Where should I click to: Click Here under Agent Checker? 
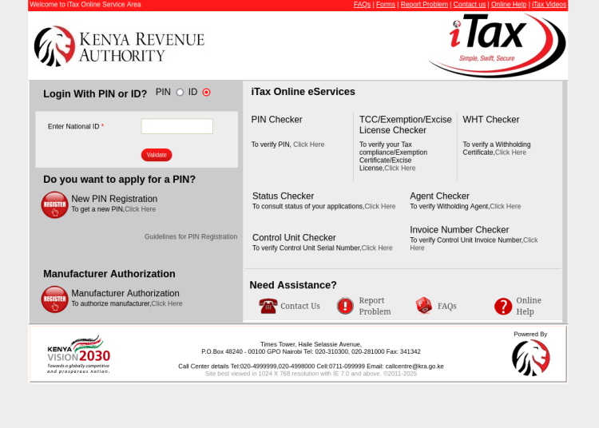pyautogui.click(x=506, y=206)
